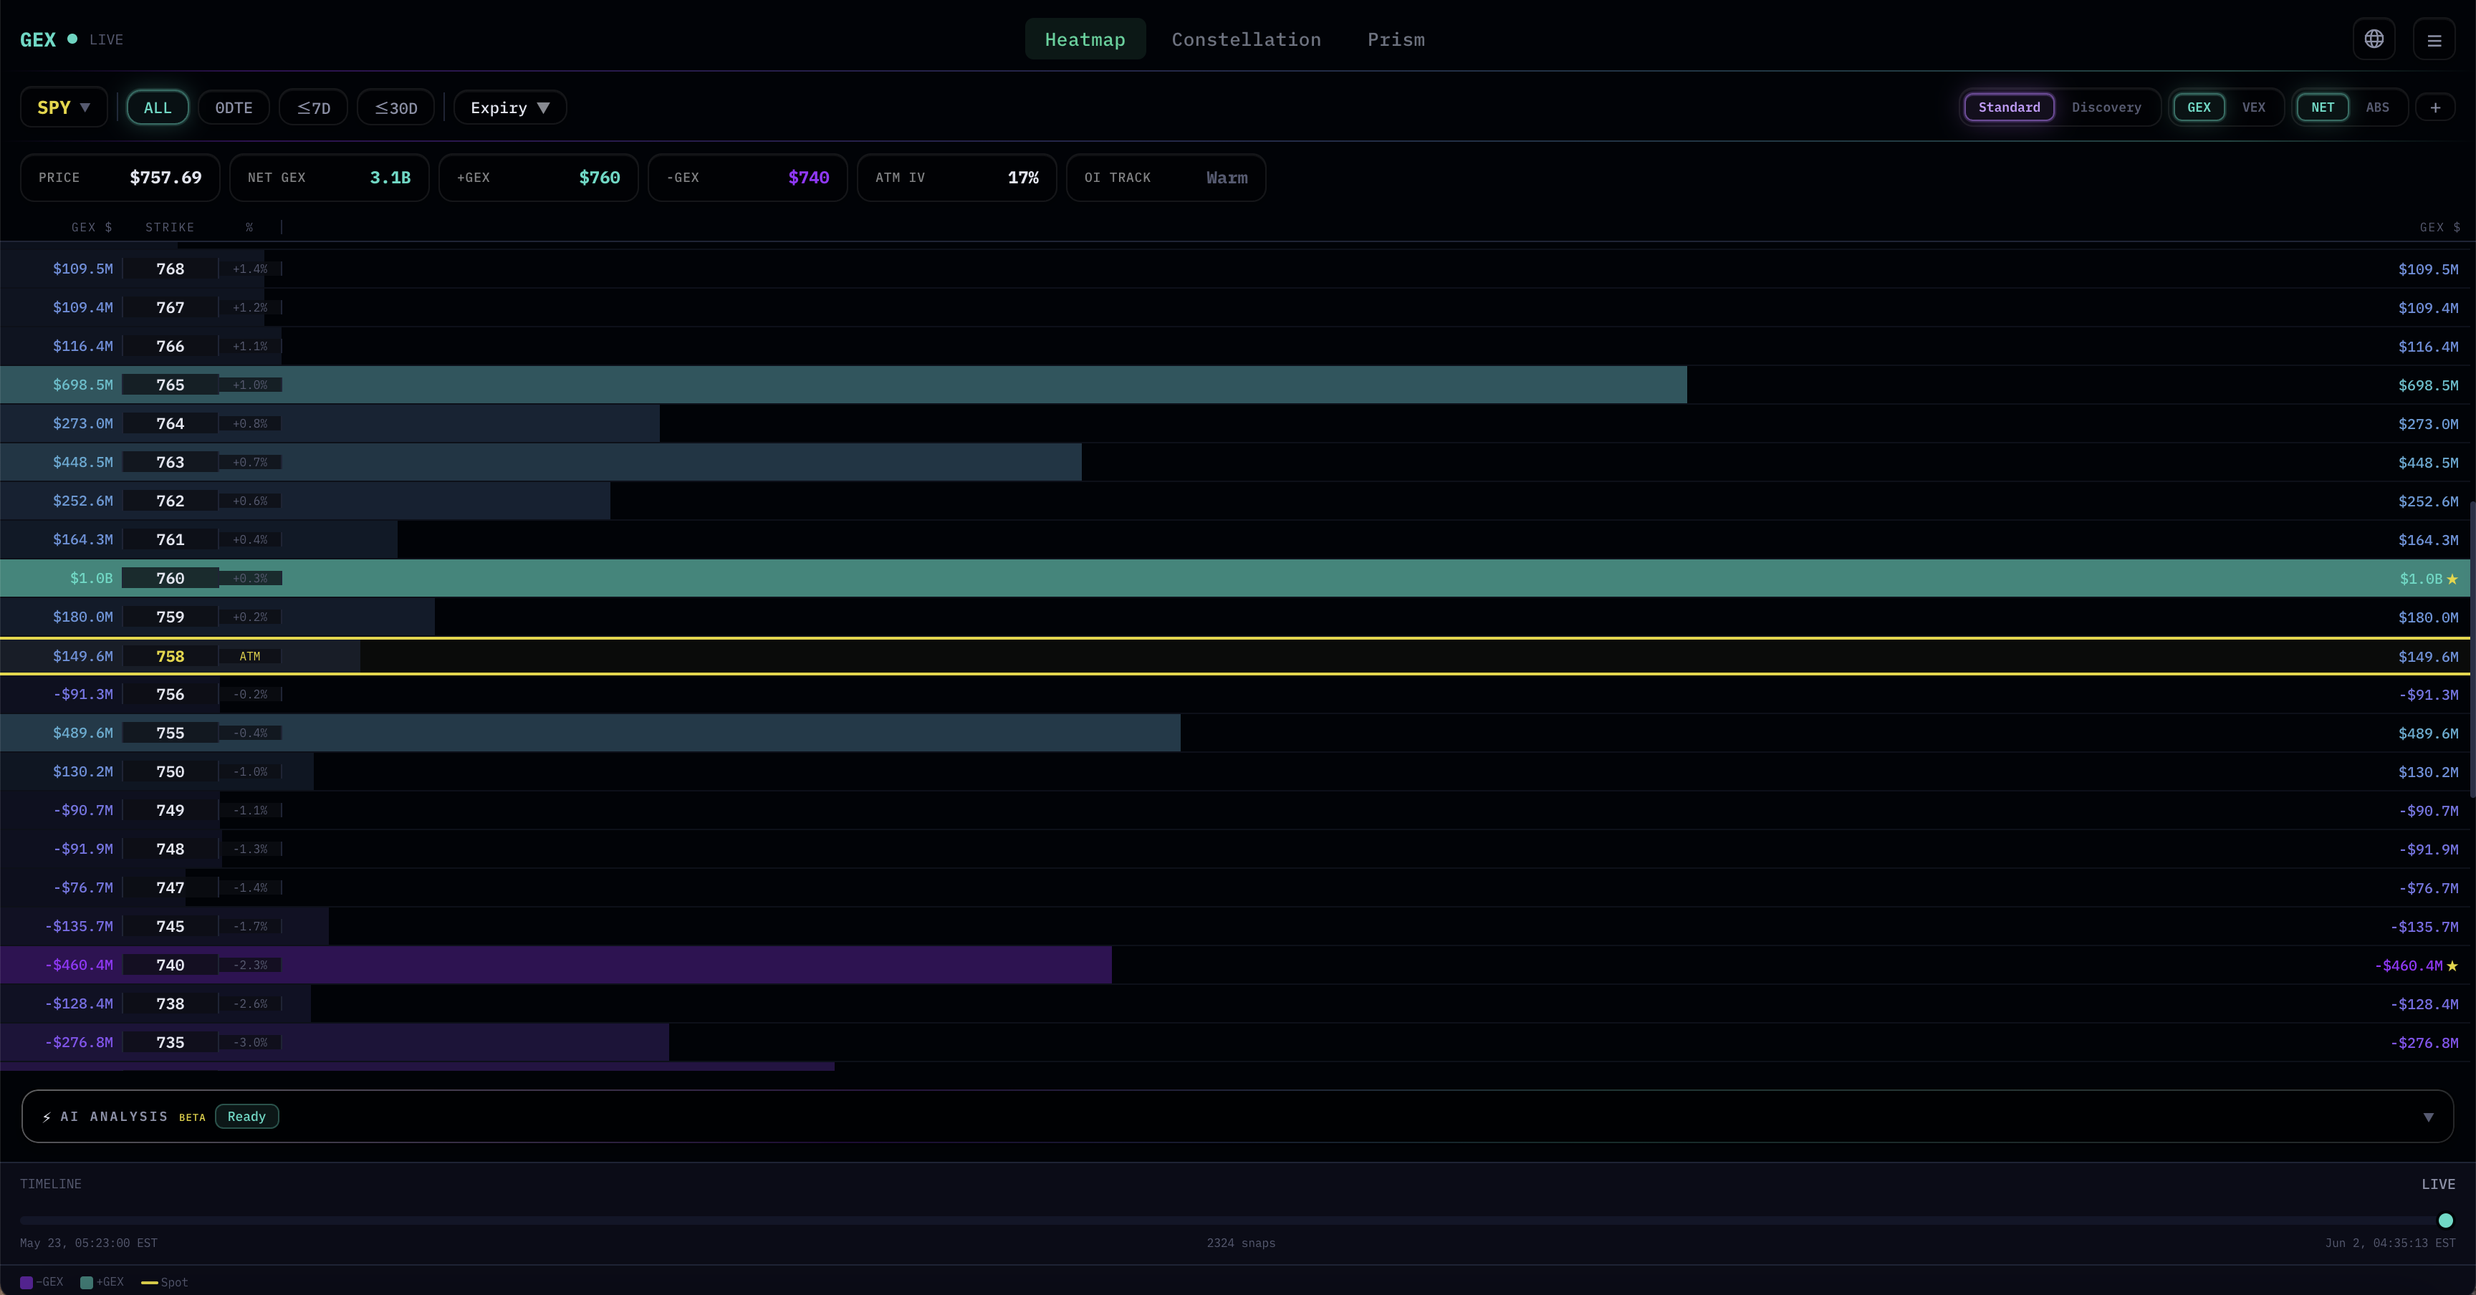Screen dimensions: 2476x1295
Task: Select strike 740 purple bar row
Action: pos(555,965)
